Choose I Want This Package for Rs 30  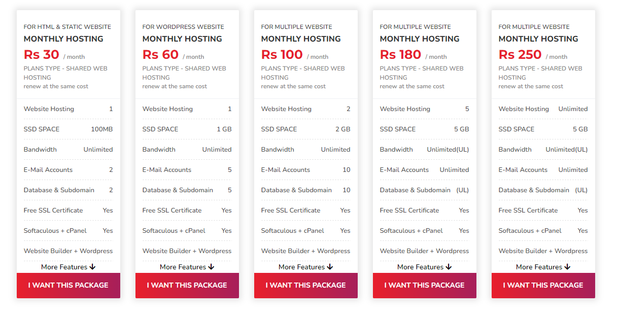tap(68, 286)
